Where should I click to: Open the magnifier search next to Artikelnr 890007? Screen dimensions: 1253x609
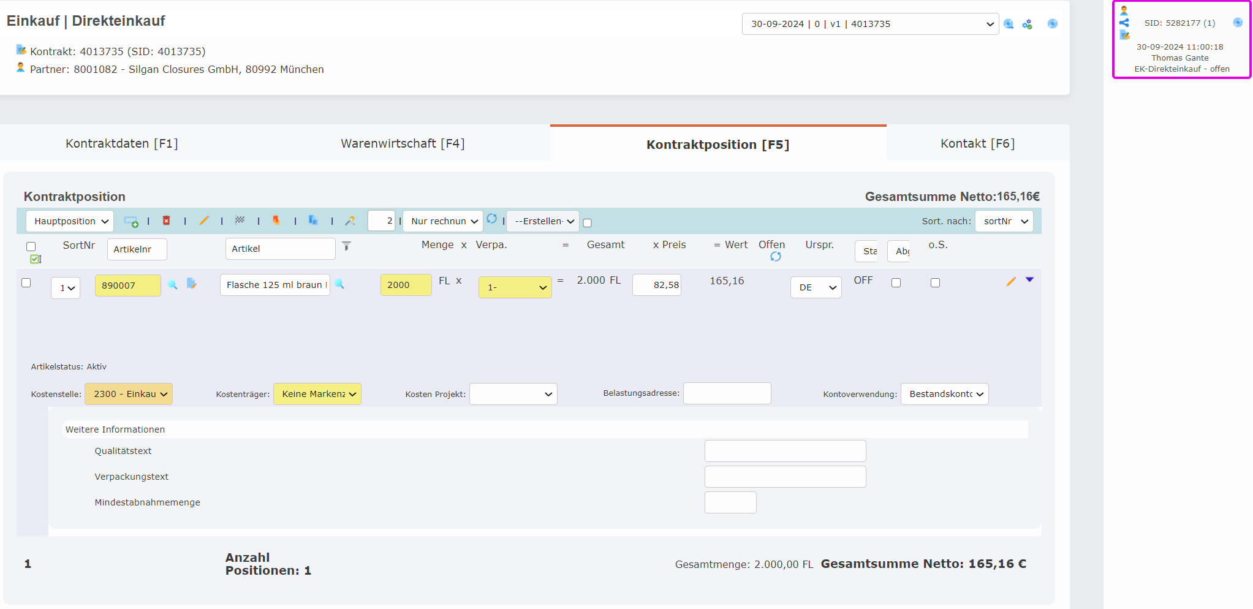[173, 285]
